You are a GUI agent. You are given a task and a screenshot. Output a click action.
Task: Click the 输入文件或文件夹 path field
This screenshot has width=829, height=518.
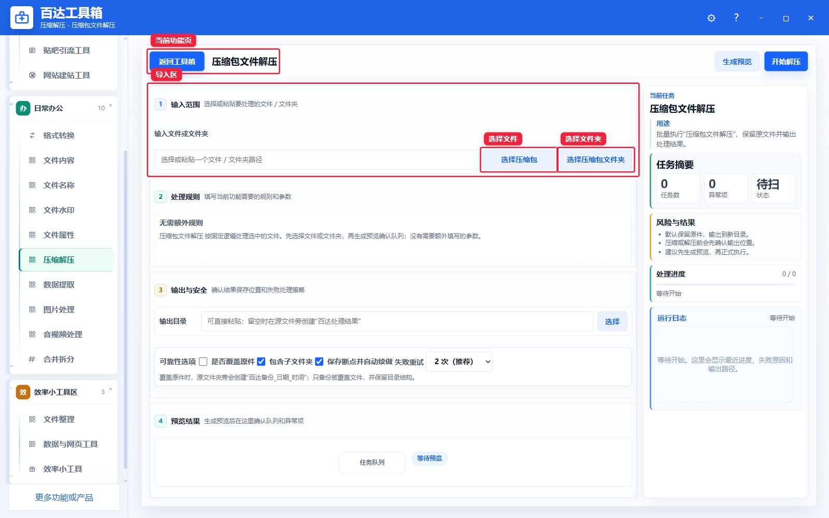pyautogui.click(x=316, y=160)
